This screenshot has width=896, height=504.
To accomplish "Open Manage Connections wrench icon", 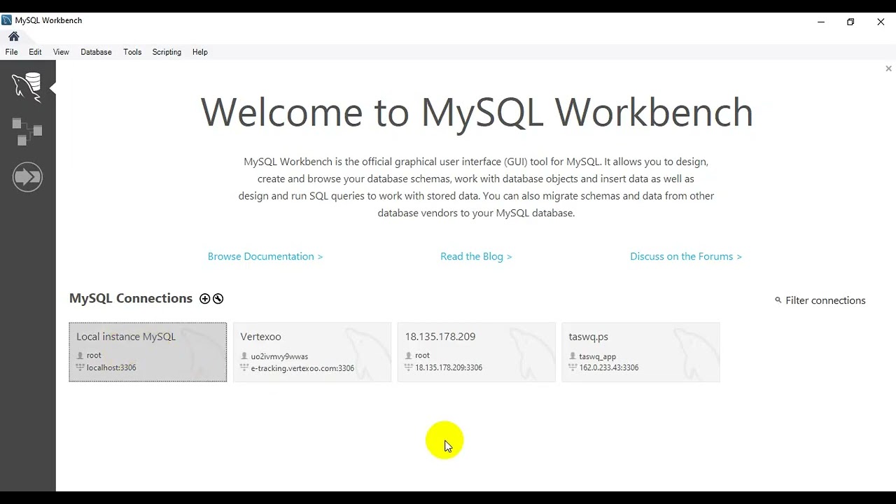I will (218, 299).
